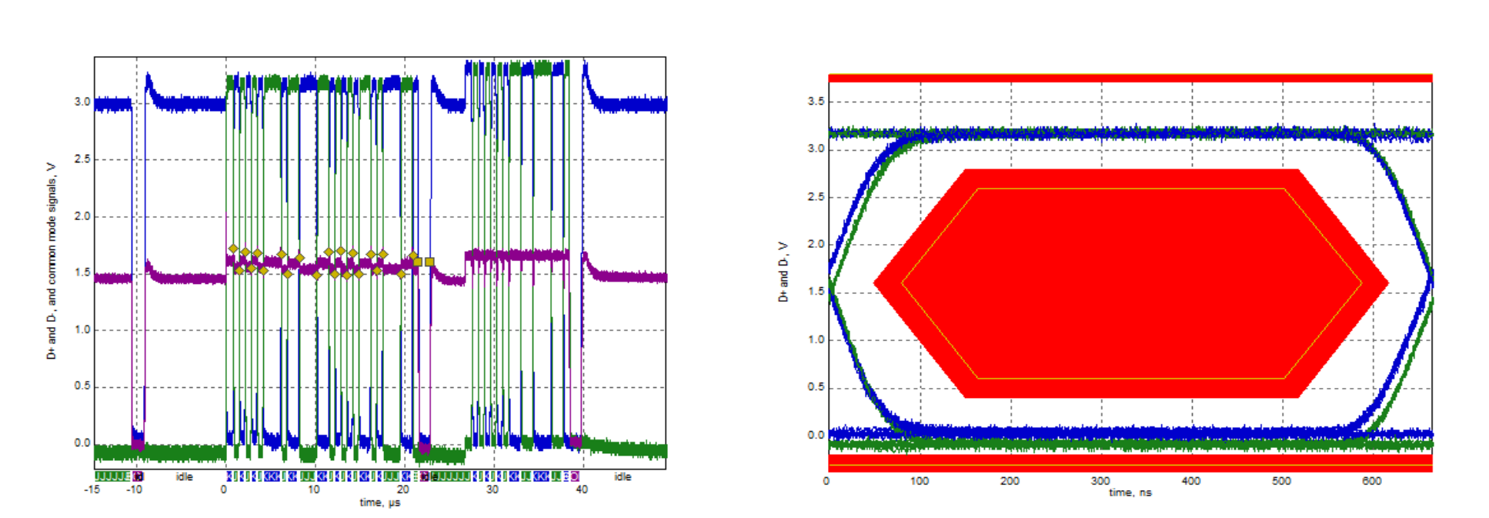Viewport: 1489px width, 518px height.
Task: Click the 600 tick on the ns axis
Action: 1371,481
